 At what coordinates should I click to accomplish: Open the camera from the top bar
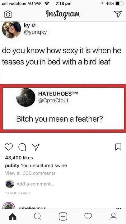(x=8, y=14)
